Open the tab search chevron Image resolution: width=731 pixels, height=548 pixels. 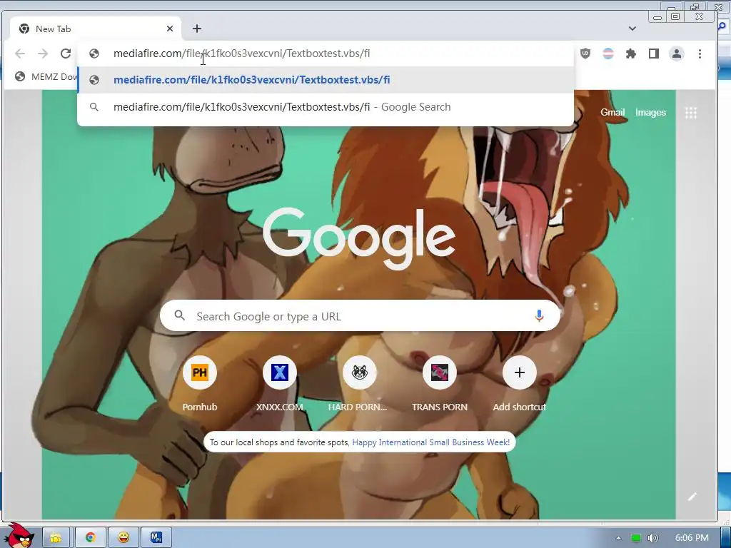[632, 29]
